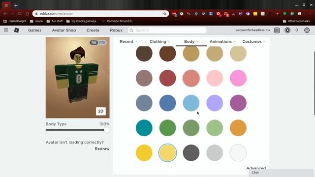
Task: Click the avatar preview thumbnail
Action: [x=78, y=78]
